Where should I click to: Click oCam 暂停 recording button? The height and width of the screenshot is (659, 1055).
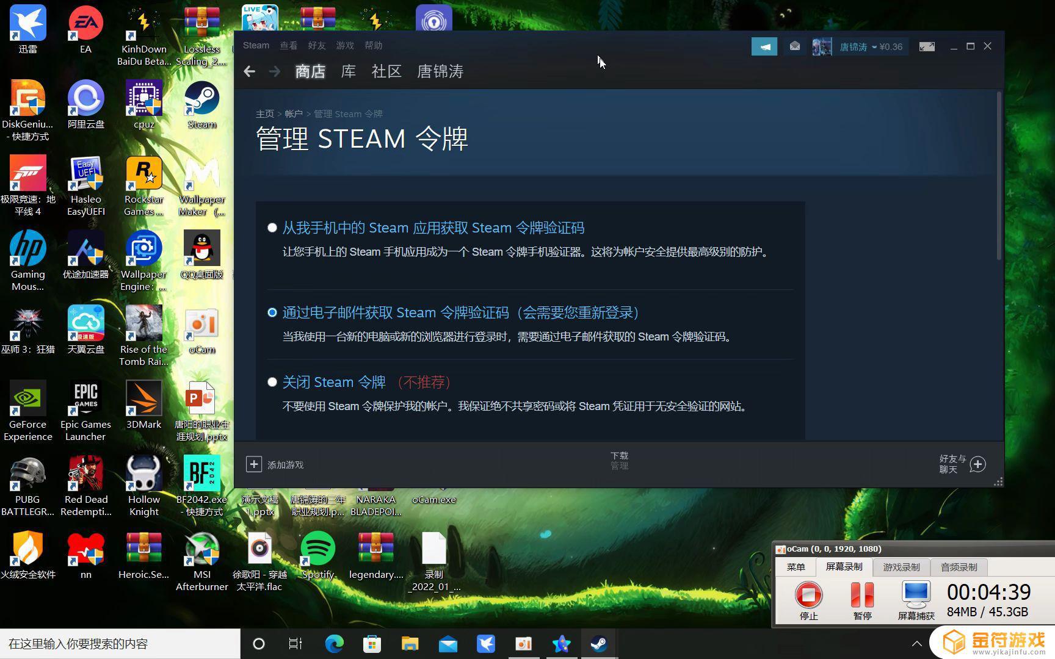(x=862, y=600)
